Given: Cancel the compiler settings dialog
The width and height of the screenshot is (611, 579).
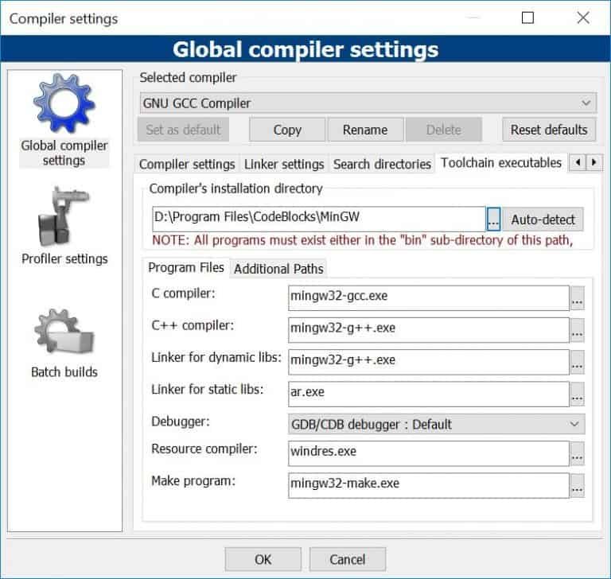Looking at the screenshot, I should point(348,560).
